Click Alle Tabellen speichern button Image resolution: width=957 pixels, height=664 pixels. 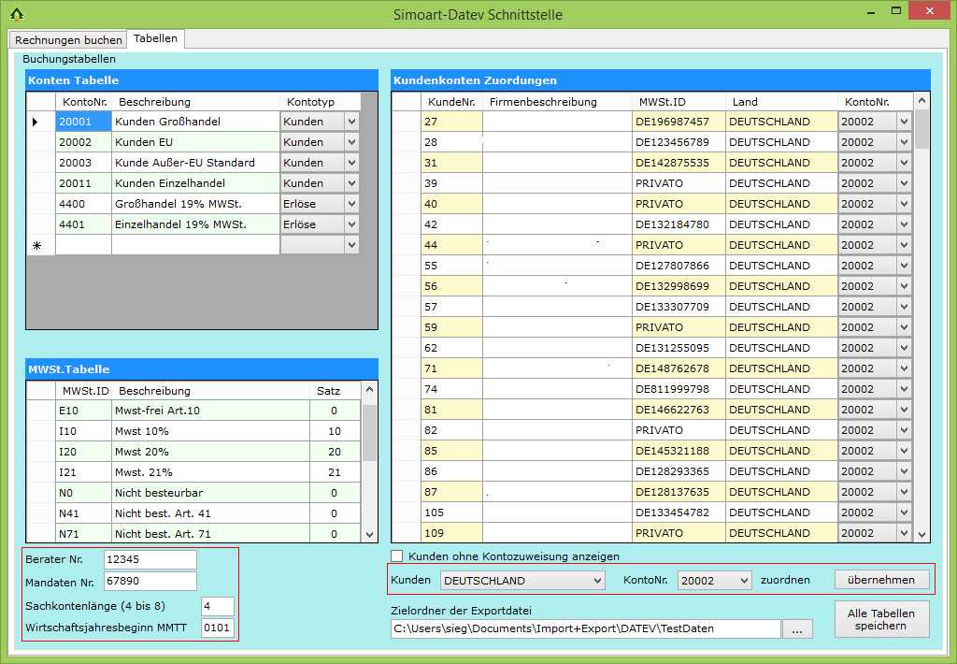[880, 619]
